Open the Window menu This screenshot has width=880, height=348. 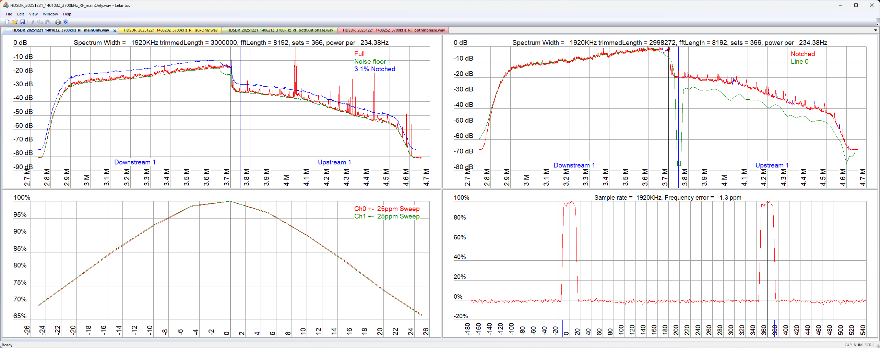[x=50, y=14]
